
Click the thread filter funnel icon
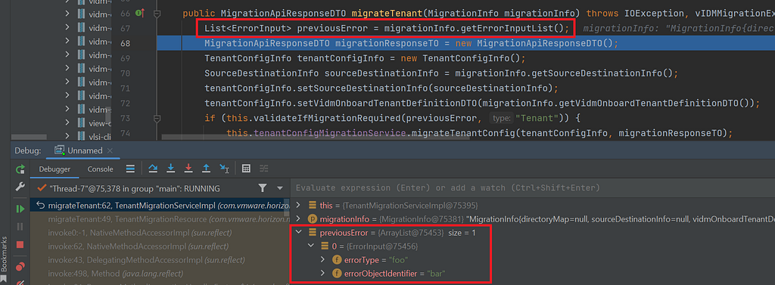(263, 188)
